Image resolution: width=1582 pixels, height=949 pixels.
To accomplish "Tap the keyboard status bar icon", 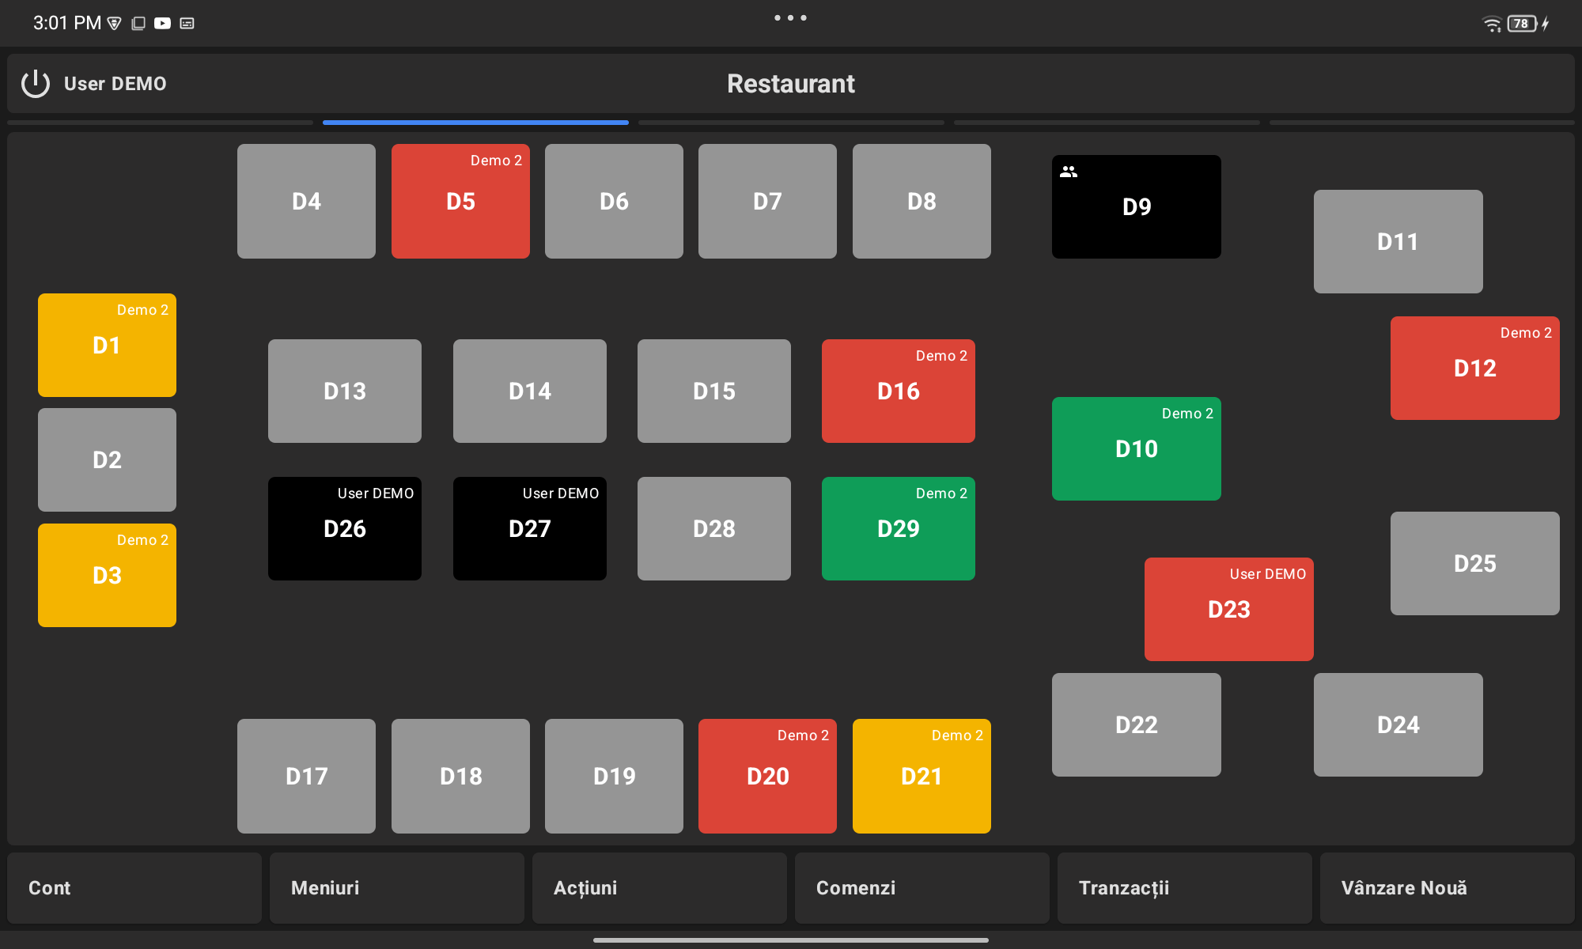I will click(187, 24).
